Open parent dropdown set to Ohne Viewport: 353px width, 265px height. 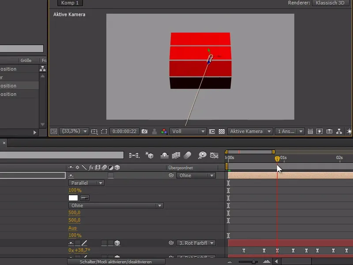coord(196,175)
